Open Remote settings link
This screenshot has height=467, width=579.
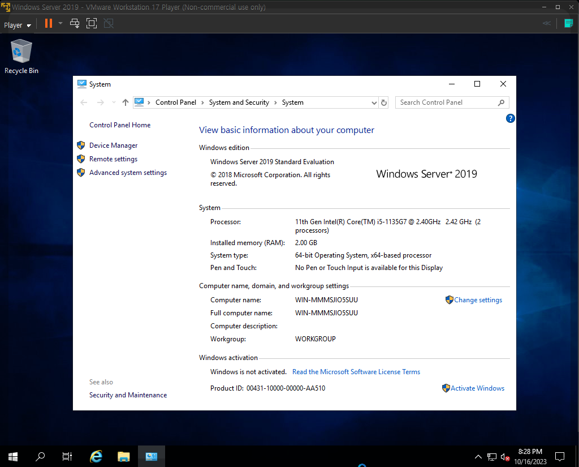click(x=113, y=159)
